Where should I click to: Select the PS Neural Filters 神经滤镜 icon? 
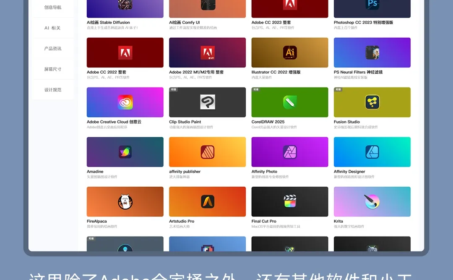(x=372, y=52)
